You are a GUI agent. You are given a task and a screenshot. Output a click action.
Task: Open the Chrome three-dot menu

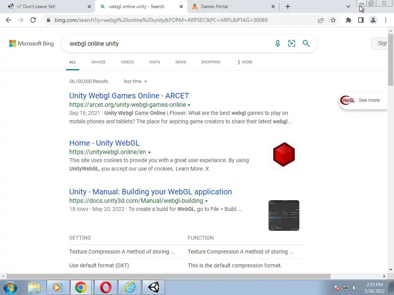pyautogui.click(x=386, y=20)
